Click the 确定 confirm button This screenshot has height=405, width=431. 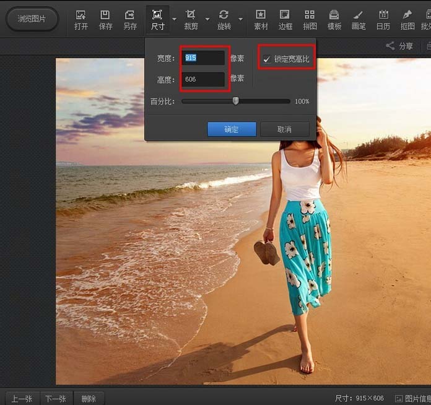(x=232, y=129)
